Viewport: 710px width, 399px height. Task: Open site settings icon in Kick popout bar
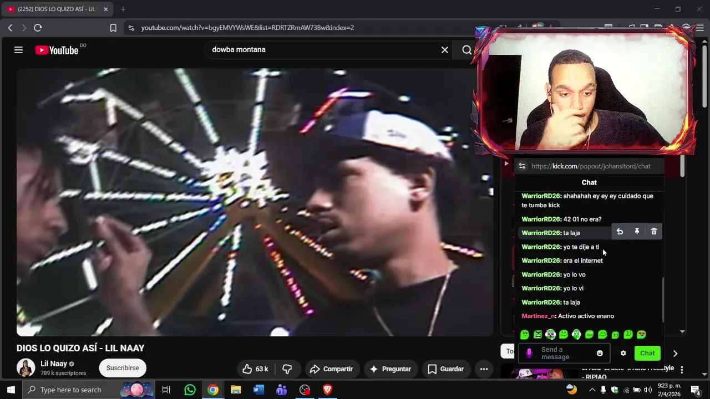(x=522, y=166)
